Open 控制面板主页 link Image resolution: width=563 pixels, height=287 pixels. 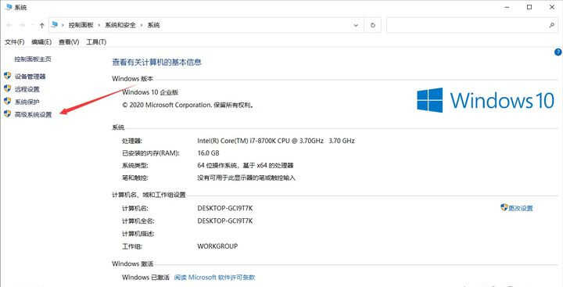pyautogui.click(x=33, y=59)
